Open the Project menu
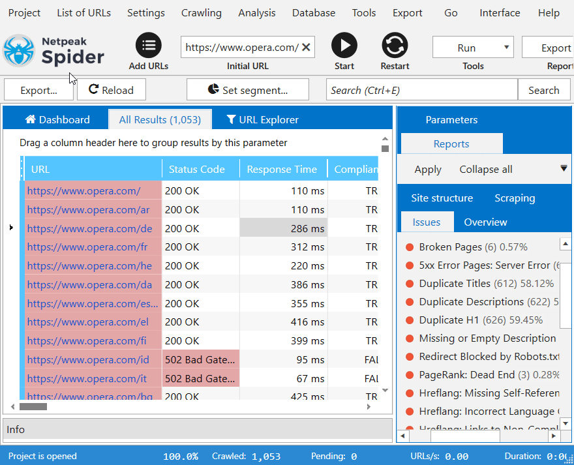The image size is (574, 465). click(x=24, y=13)
